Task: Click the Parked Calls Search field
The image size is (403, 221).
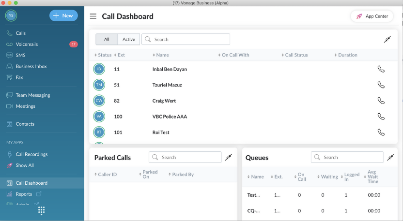Action: [185, 157]
